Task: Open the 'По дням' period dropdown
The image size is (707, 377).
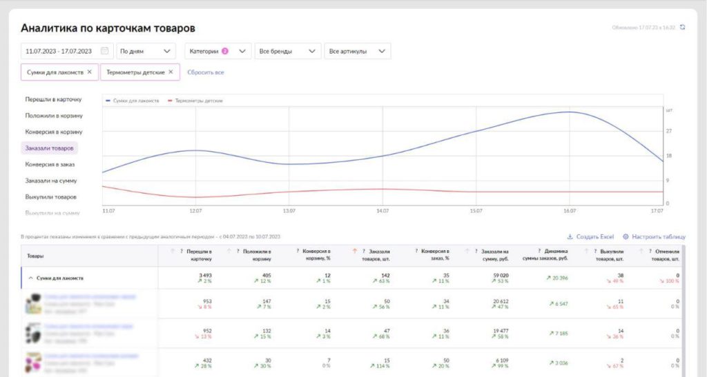Action: tap(146, 51)
